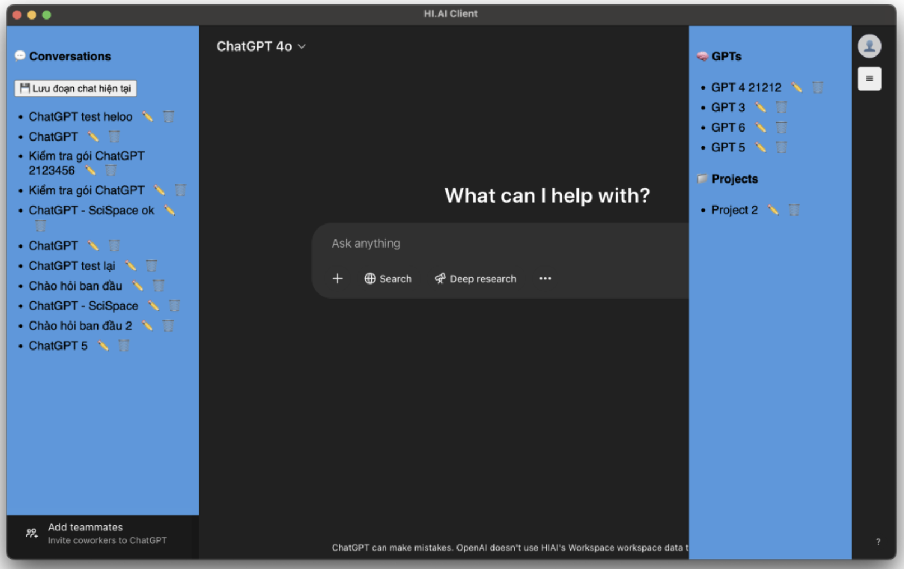
Task: Click the trash icon next to ChatGPT 5
Action: pos(124,346)
